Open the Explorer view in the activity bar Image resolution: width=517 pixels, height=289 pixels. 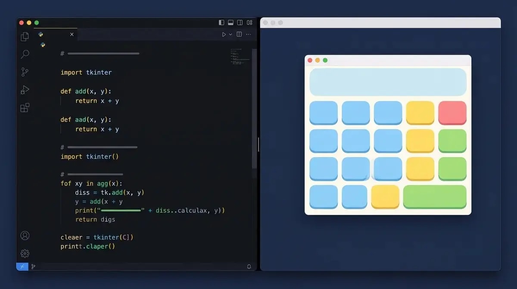click(x=25, y=37)
